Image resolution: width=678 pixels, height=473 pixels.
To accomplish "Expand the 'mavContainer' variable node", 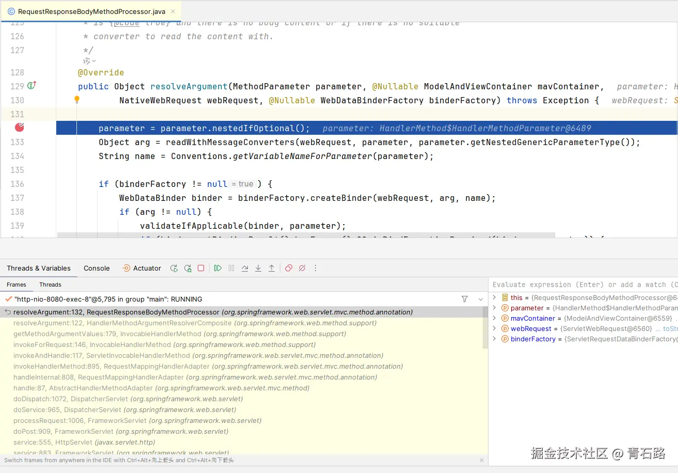I will point(494,318).
